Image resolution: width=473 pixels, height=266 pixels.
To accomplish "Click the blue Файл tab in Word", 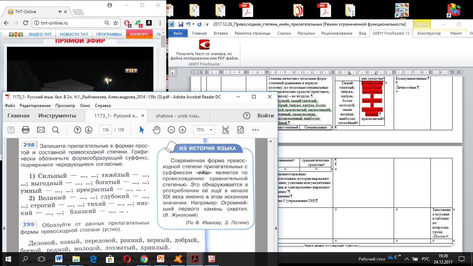I will pos(178,33).
